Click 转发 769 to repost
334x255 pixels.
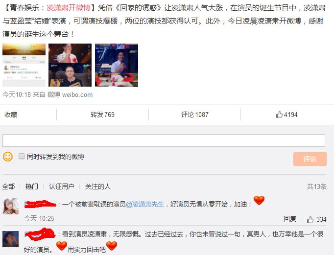(x=102, y=115)
